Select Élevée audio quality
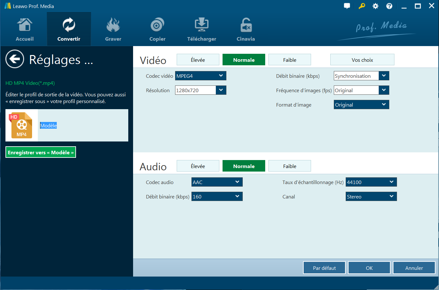The width and height of the screenshot is (439, 290). pyautogui.click(x=198, y=166)
